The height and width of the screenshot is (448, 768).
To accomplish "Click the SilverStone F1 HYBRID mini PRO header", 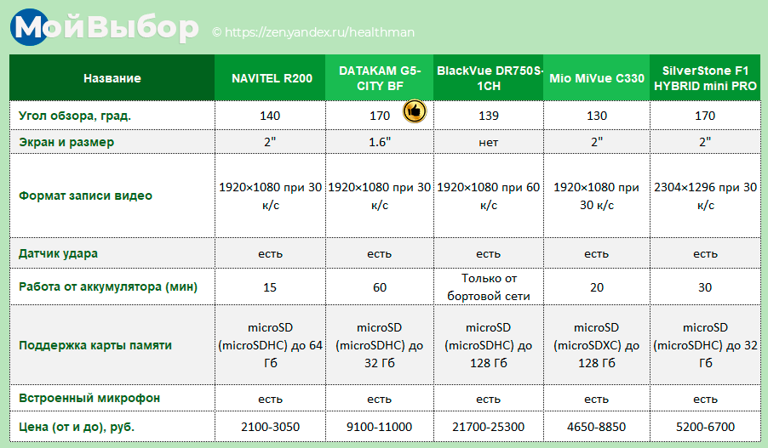I will coord(705,78).
